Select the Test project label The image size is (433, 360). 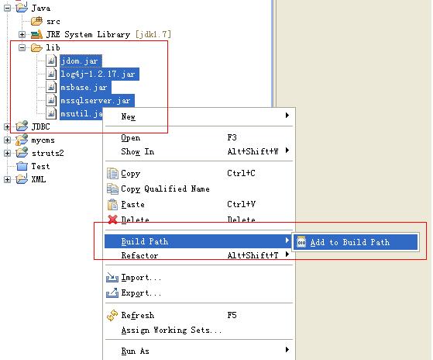[x=40, y=166]
